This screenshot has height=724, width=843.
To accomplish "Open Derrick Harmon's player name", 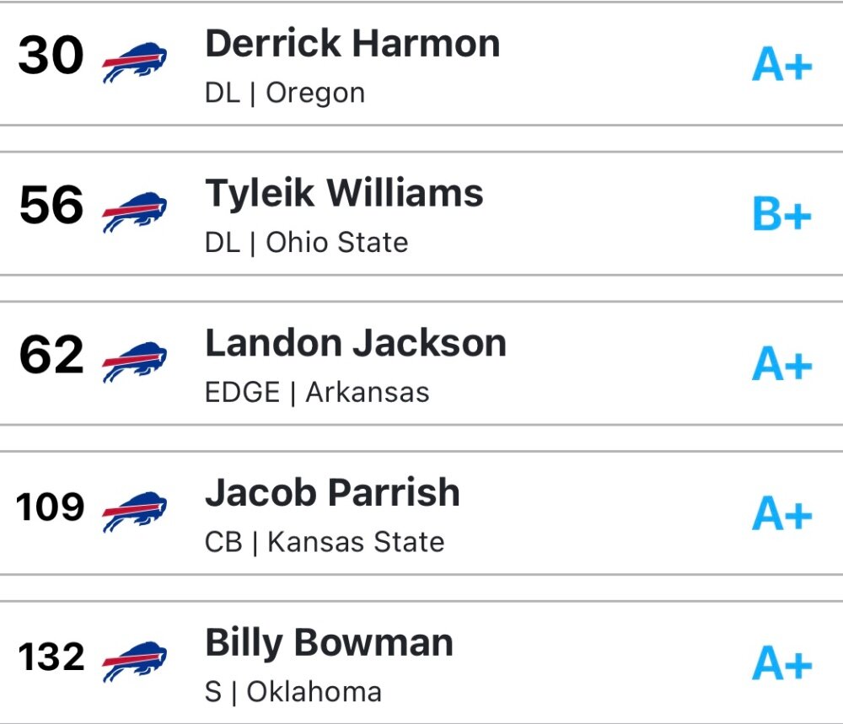I will click(x=352, y=43).
